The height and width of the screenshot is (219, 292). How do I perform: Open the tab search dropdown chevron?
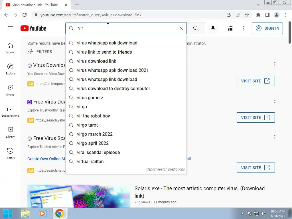258,5
